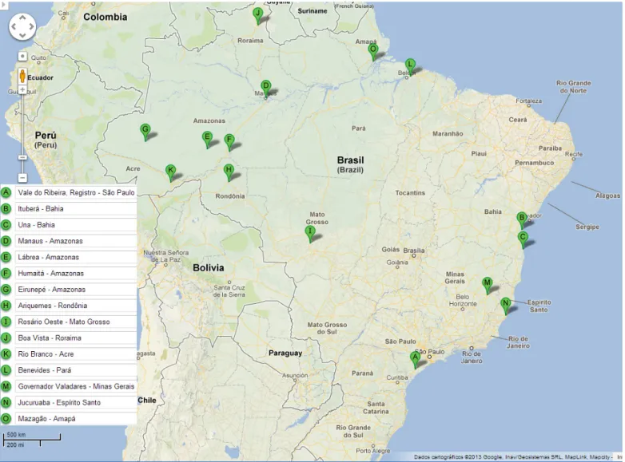Select Boa Vista - Roraima entry
This screenshot has width=625, height=462.
[x=76, y=338]
